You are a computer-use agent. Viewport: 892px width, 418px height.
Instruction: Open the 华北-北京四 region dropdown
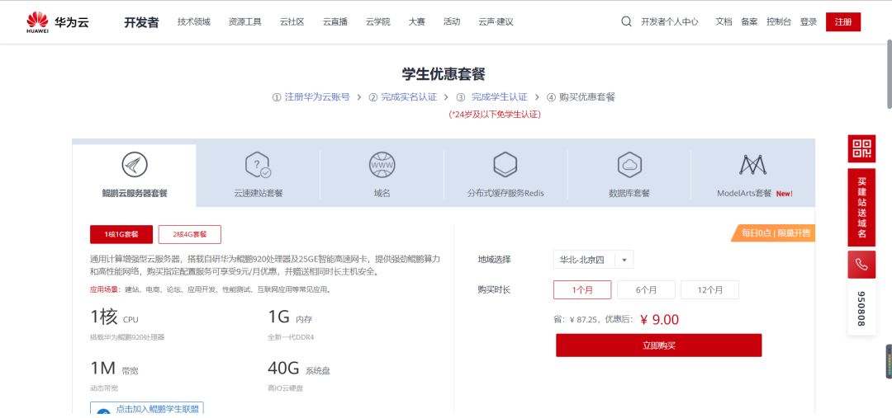pos(593,260)
